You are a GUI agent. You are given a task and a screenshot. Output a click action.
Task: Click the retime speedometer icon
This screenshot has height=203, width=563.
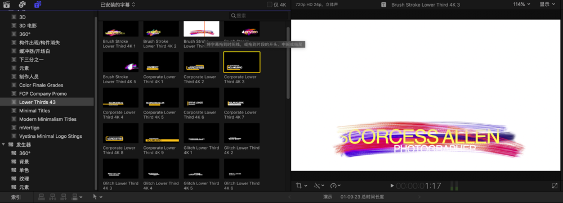click(x=333, y=186)
